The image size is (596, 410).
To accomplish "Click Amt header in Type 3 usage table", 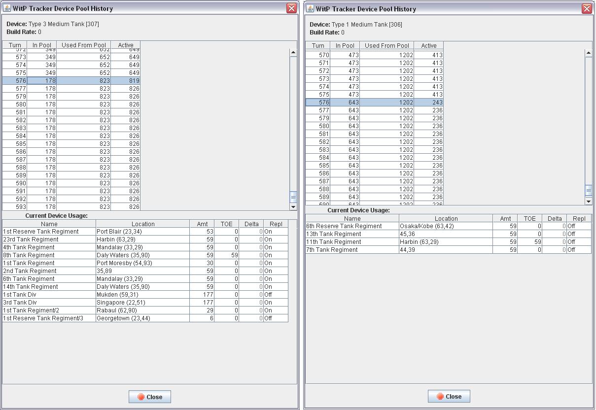I will (x=202, y=224).
